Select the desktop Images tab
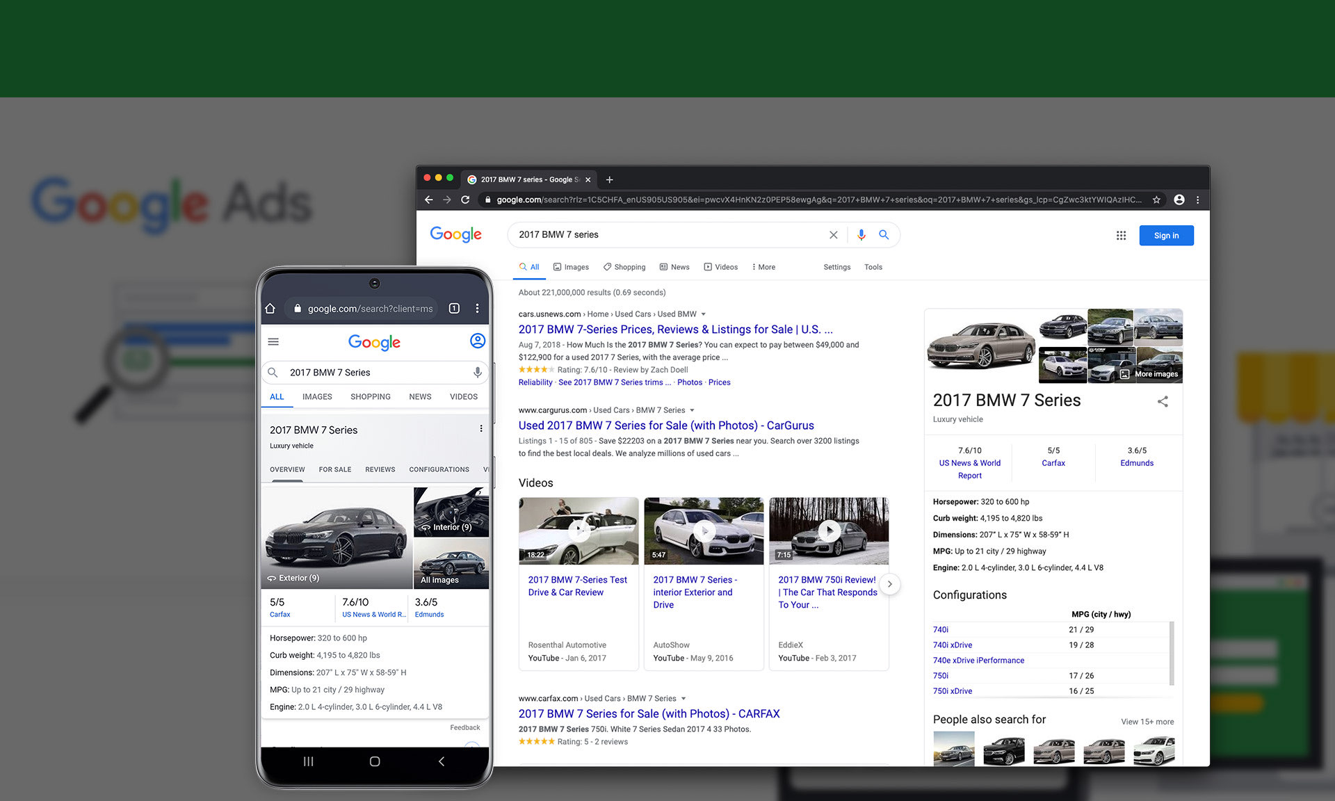This screenshot has width=1335, height=801. click(571, 267)
